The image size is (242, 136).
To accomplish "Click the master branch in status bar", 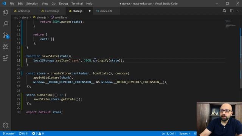I will pyautogui.click(x=9, y=133).
